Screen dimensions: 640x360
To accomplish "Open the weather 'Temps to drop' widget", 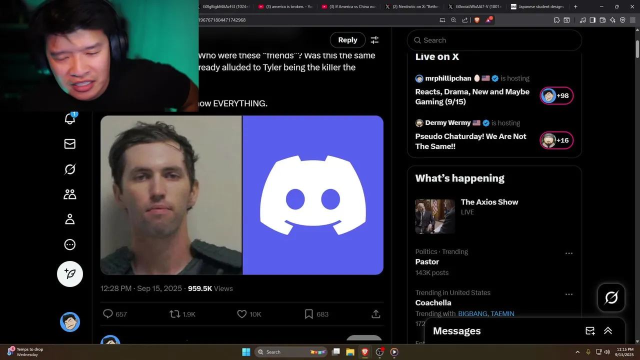I will coord(26,352).
